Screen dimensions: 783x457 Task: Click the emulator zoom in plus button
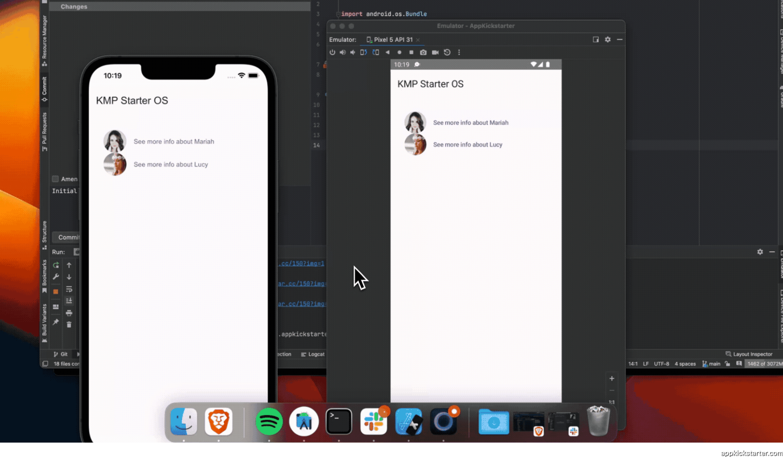click(611, 378)
